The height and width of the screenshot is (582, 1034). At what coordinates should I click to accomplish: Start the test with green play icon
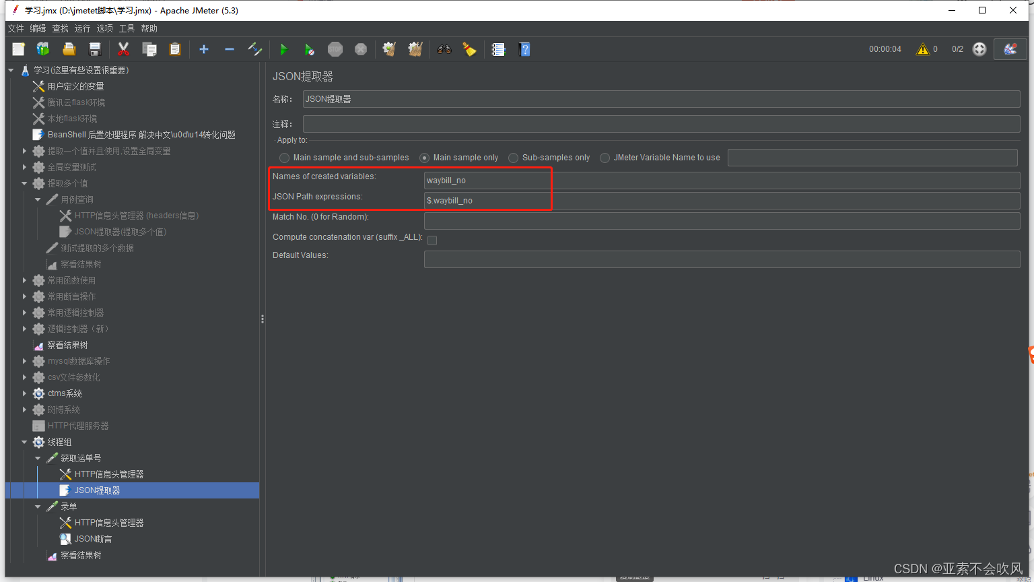(x=283, y=49)
